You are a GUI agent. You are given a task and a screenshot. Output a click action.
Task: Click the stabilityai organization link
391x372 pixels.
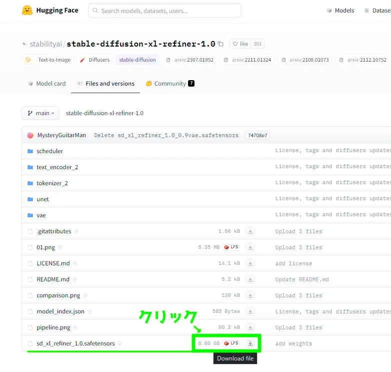(x=46, y=44)
